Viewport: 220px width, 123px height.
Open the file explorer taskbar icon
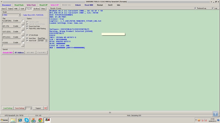coord(13,120)
